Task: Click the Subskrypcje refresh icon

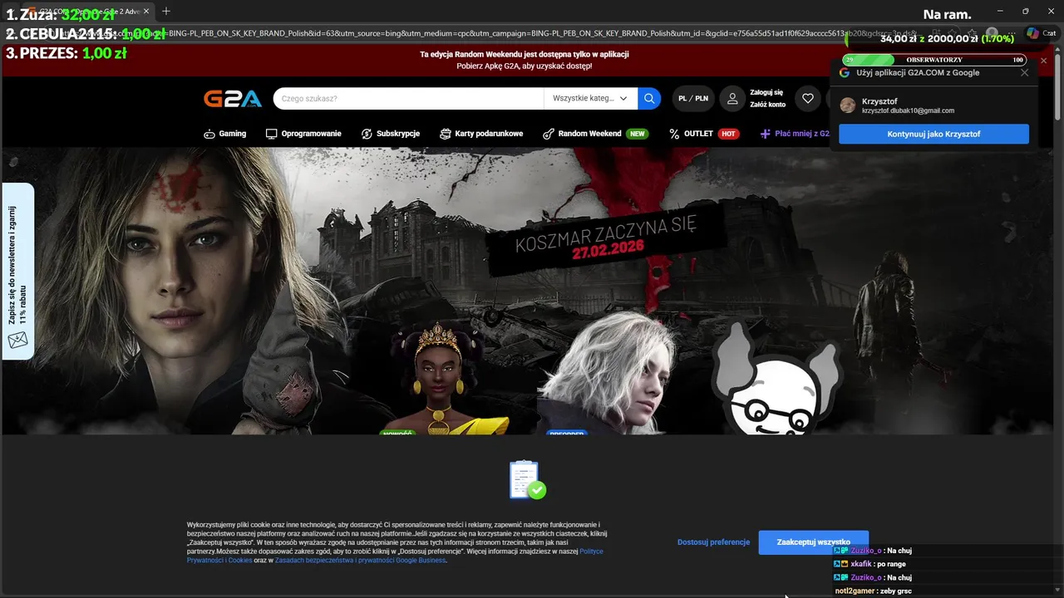Action: [x=367, y=134]
